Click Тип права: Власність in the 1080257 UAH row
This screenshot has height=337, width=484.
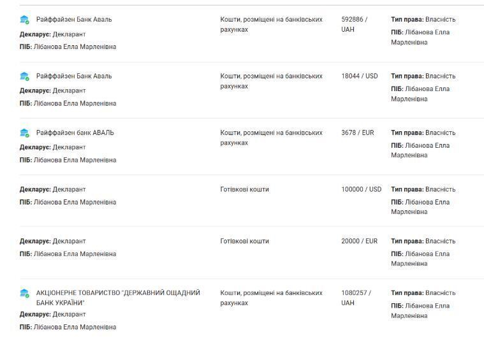pyautogui.click(x=423, y=293)
